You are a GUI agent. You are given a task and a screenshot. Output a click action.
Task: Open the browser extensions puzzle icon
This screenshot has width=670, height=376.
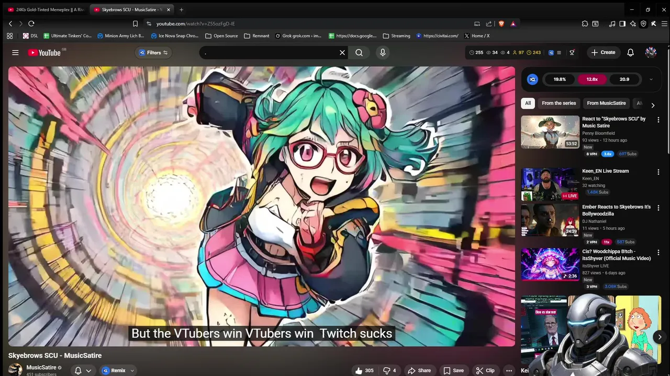[585, 23]
